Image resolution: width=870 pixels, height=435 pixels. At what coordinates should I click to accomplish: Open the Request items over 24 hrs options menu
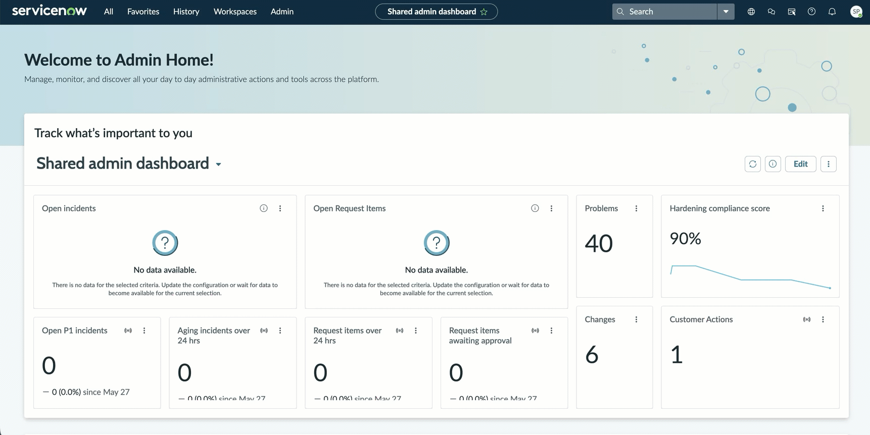[416, 331]
